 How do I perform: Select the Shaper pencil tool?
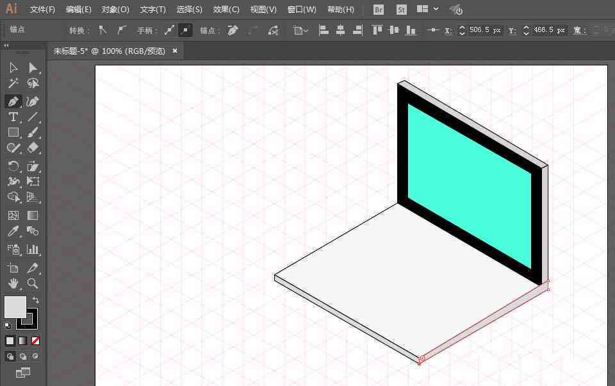[13, 148]
